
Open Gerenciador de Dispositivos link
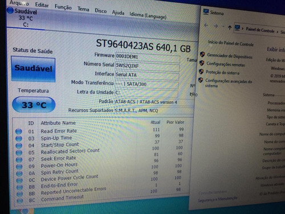click(230, 56)
